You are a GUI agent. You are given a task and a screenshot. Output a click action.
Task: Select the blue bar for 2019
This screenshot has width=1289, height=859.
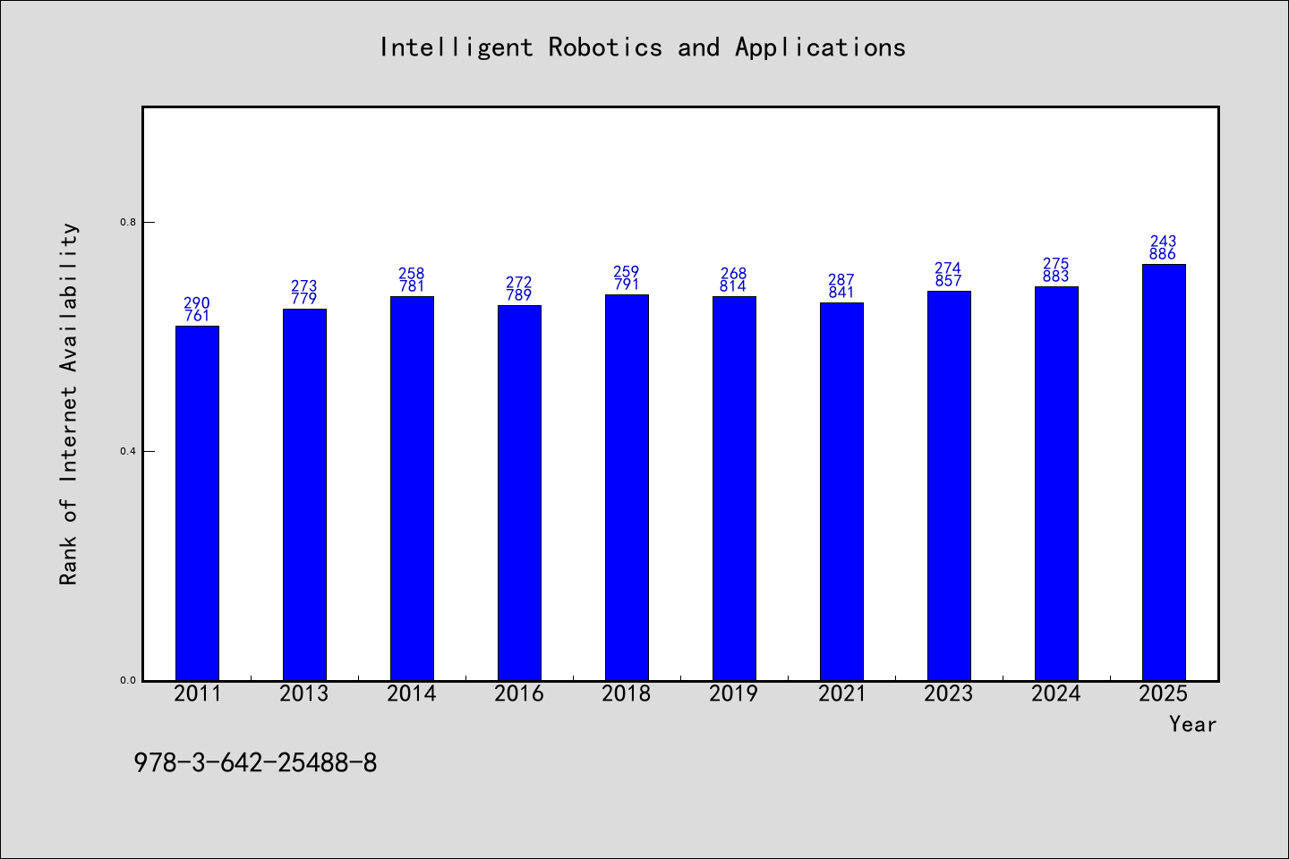point(734,489)
